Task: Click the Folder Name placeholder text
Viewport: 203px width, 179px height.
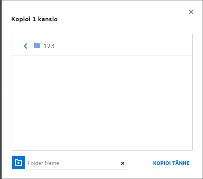Action: pos(43,163)
